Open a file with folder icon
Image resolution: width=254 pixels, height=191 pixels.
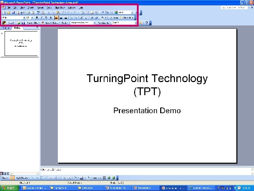9,12
